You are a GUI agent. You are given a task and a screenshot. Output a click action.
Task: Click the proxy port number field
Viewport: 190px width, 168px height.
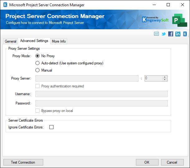(154, 78)
